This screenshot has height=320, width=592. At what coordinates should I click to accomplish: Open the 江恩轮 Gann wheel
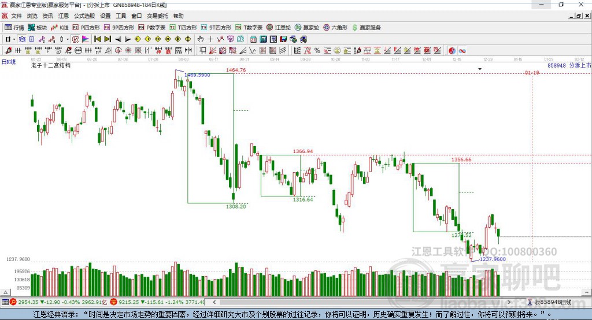click(x=279, y=28)
